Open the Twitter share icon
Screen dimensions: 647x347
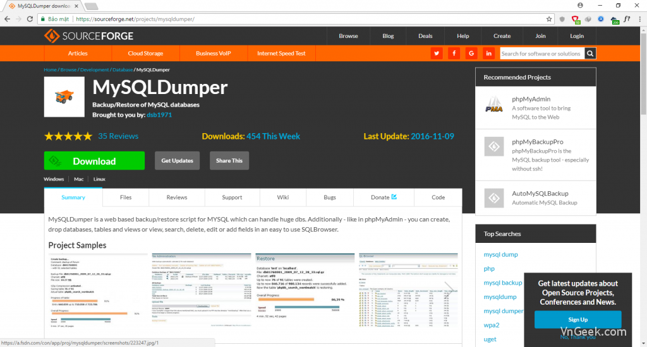click(x=437, y=53)
